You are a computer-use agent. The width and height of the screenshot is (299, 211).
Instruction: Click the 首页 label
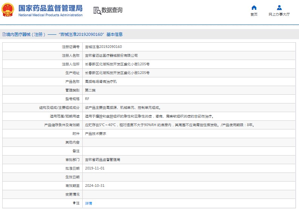coord(254,14)
